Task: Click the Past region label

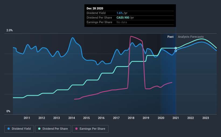Action: click(170, 37)
